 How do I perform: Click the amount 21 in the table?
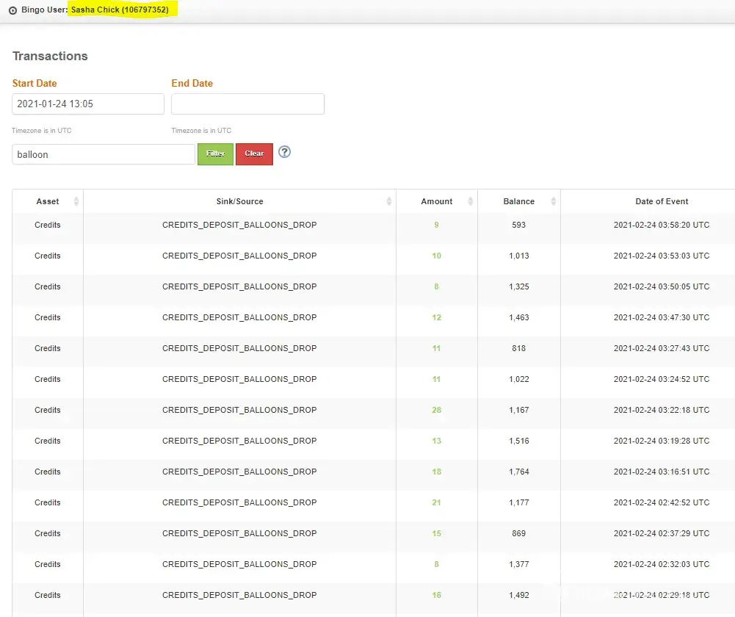(x=437, y=502)
